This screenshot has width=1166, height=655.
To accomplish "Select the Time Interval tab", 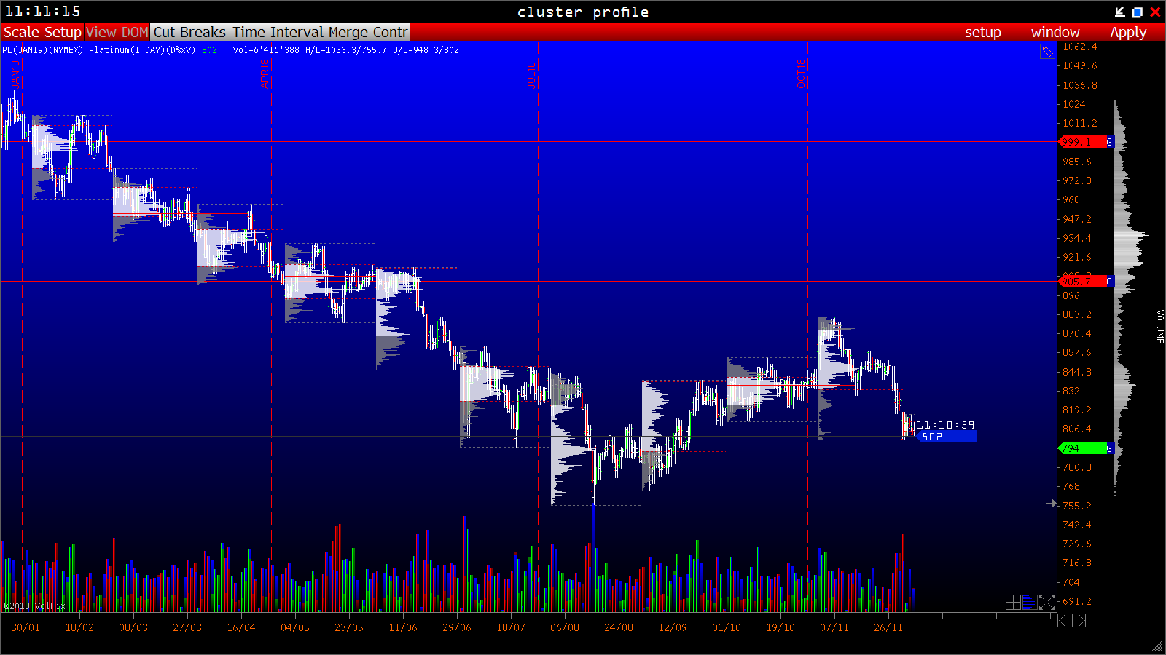I will pyautogui.click(x=278, y=32).
